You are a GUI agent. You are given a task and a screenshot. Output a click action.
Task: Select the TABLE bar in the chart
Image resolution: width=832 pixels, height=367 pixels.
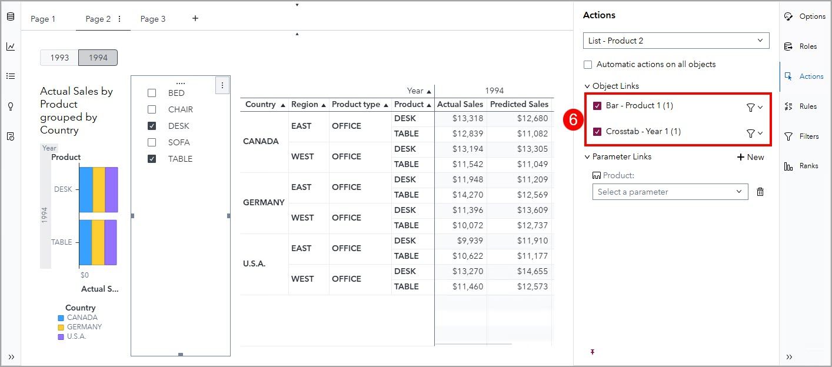[98, 242]
